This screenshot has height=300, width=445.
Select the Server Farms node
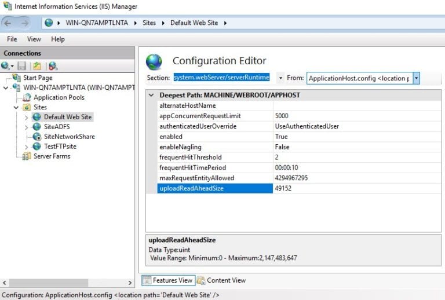[x=52, y=156]
